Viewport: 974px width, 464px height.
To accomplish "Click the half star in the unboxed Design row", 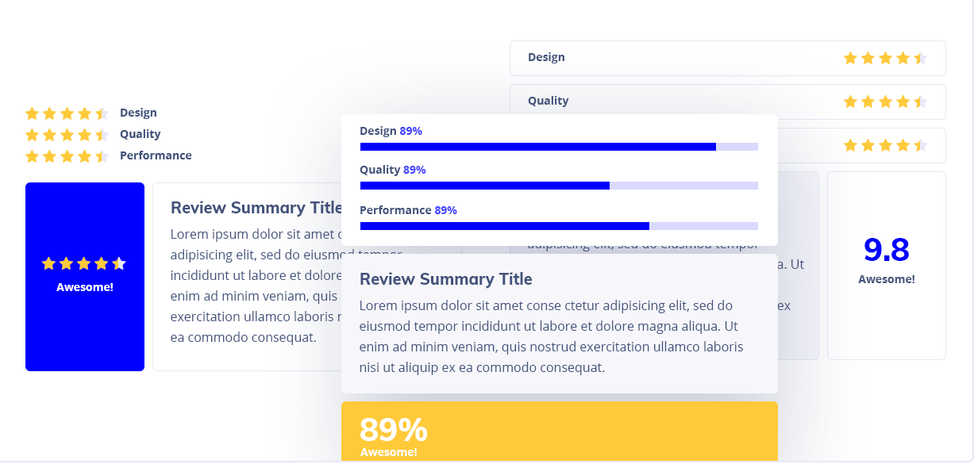I will point(102,113).
